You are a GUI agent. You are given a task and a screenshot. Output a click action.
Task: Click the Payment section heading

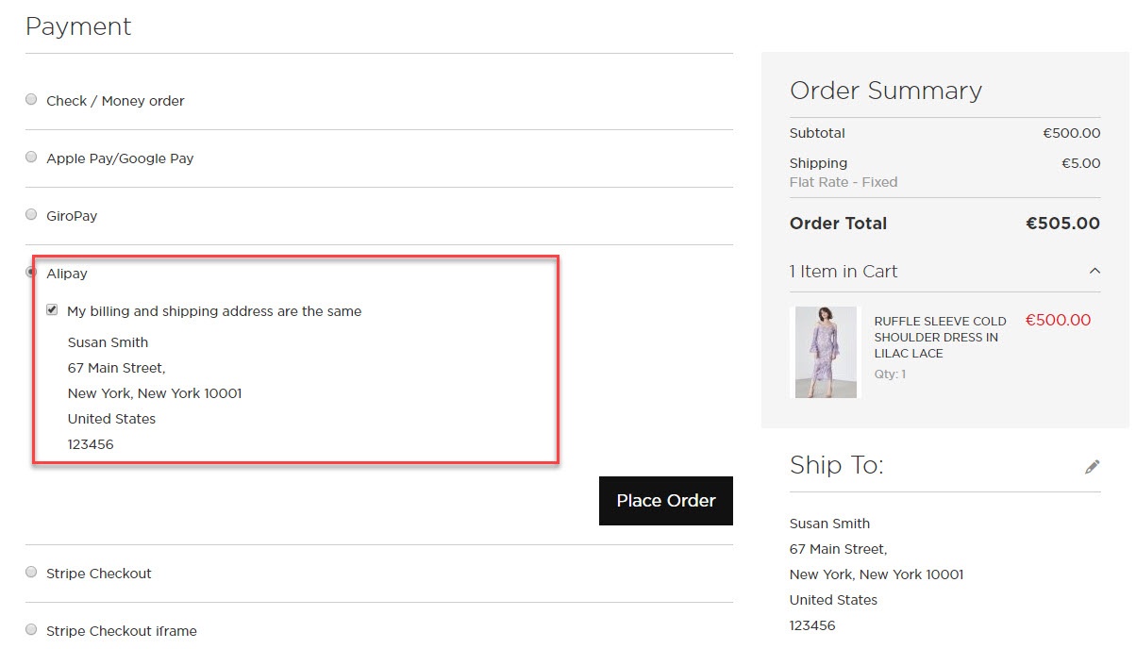[78, 26]
